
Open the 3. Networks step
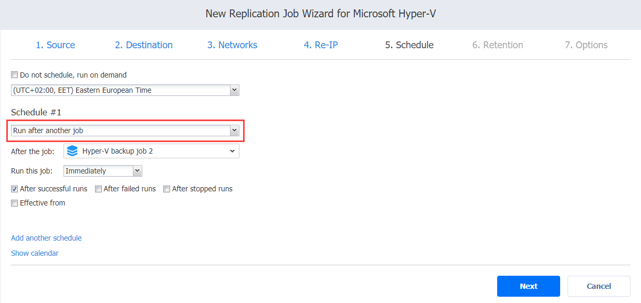coord(232,45)
